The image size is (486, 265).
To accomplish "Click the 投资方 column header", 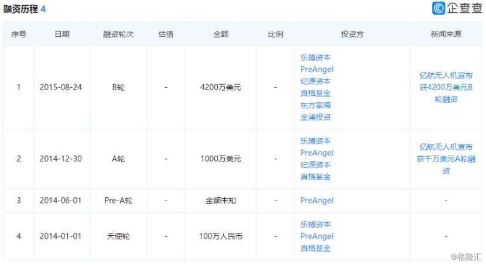I will [x=352, y=34].
